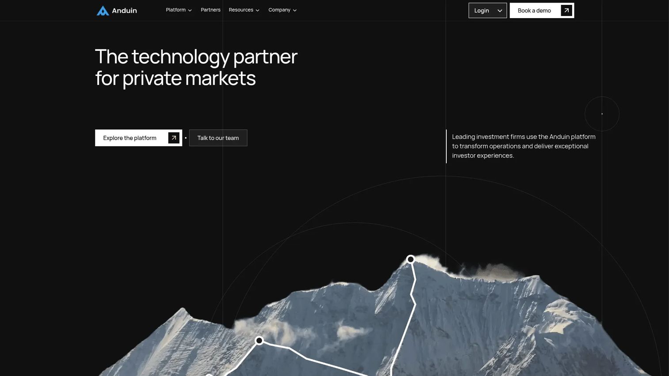
Task: Click the Book a demo text
Action: (534, 11)
